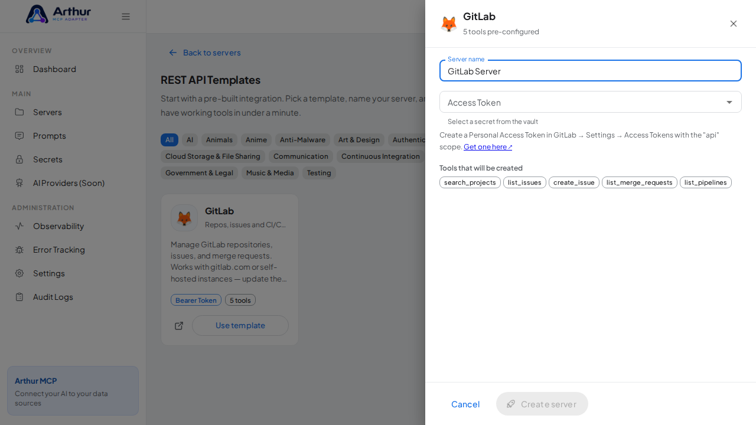Click the Server name input field
Image resolution: width=756 pixels, height=425 pixels.
[591, 71]
